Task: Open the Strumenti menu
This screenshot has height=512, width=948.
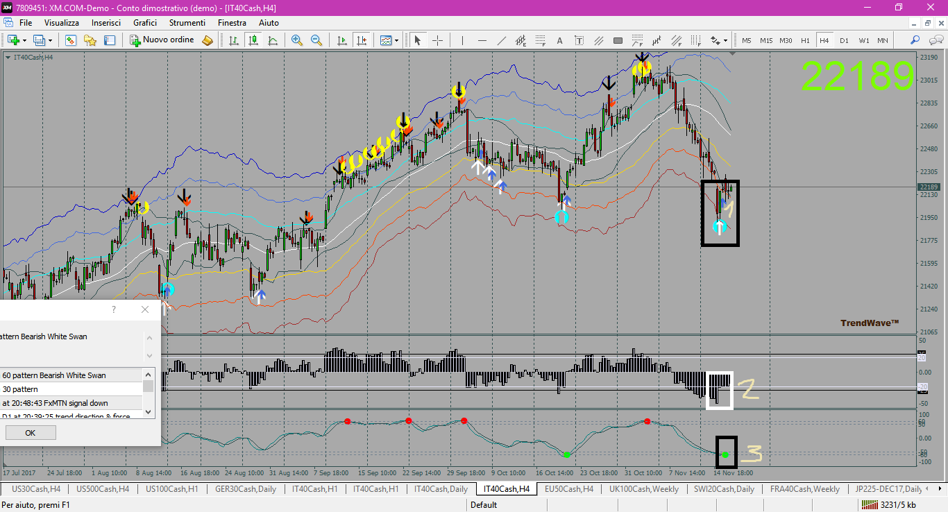Action: tap(187, 23)
